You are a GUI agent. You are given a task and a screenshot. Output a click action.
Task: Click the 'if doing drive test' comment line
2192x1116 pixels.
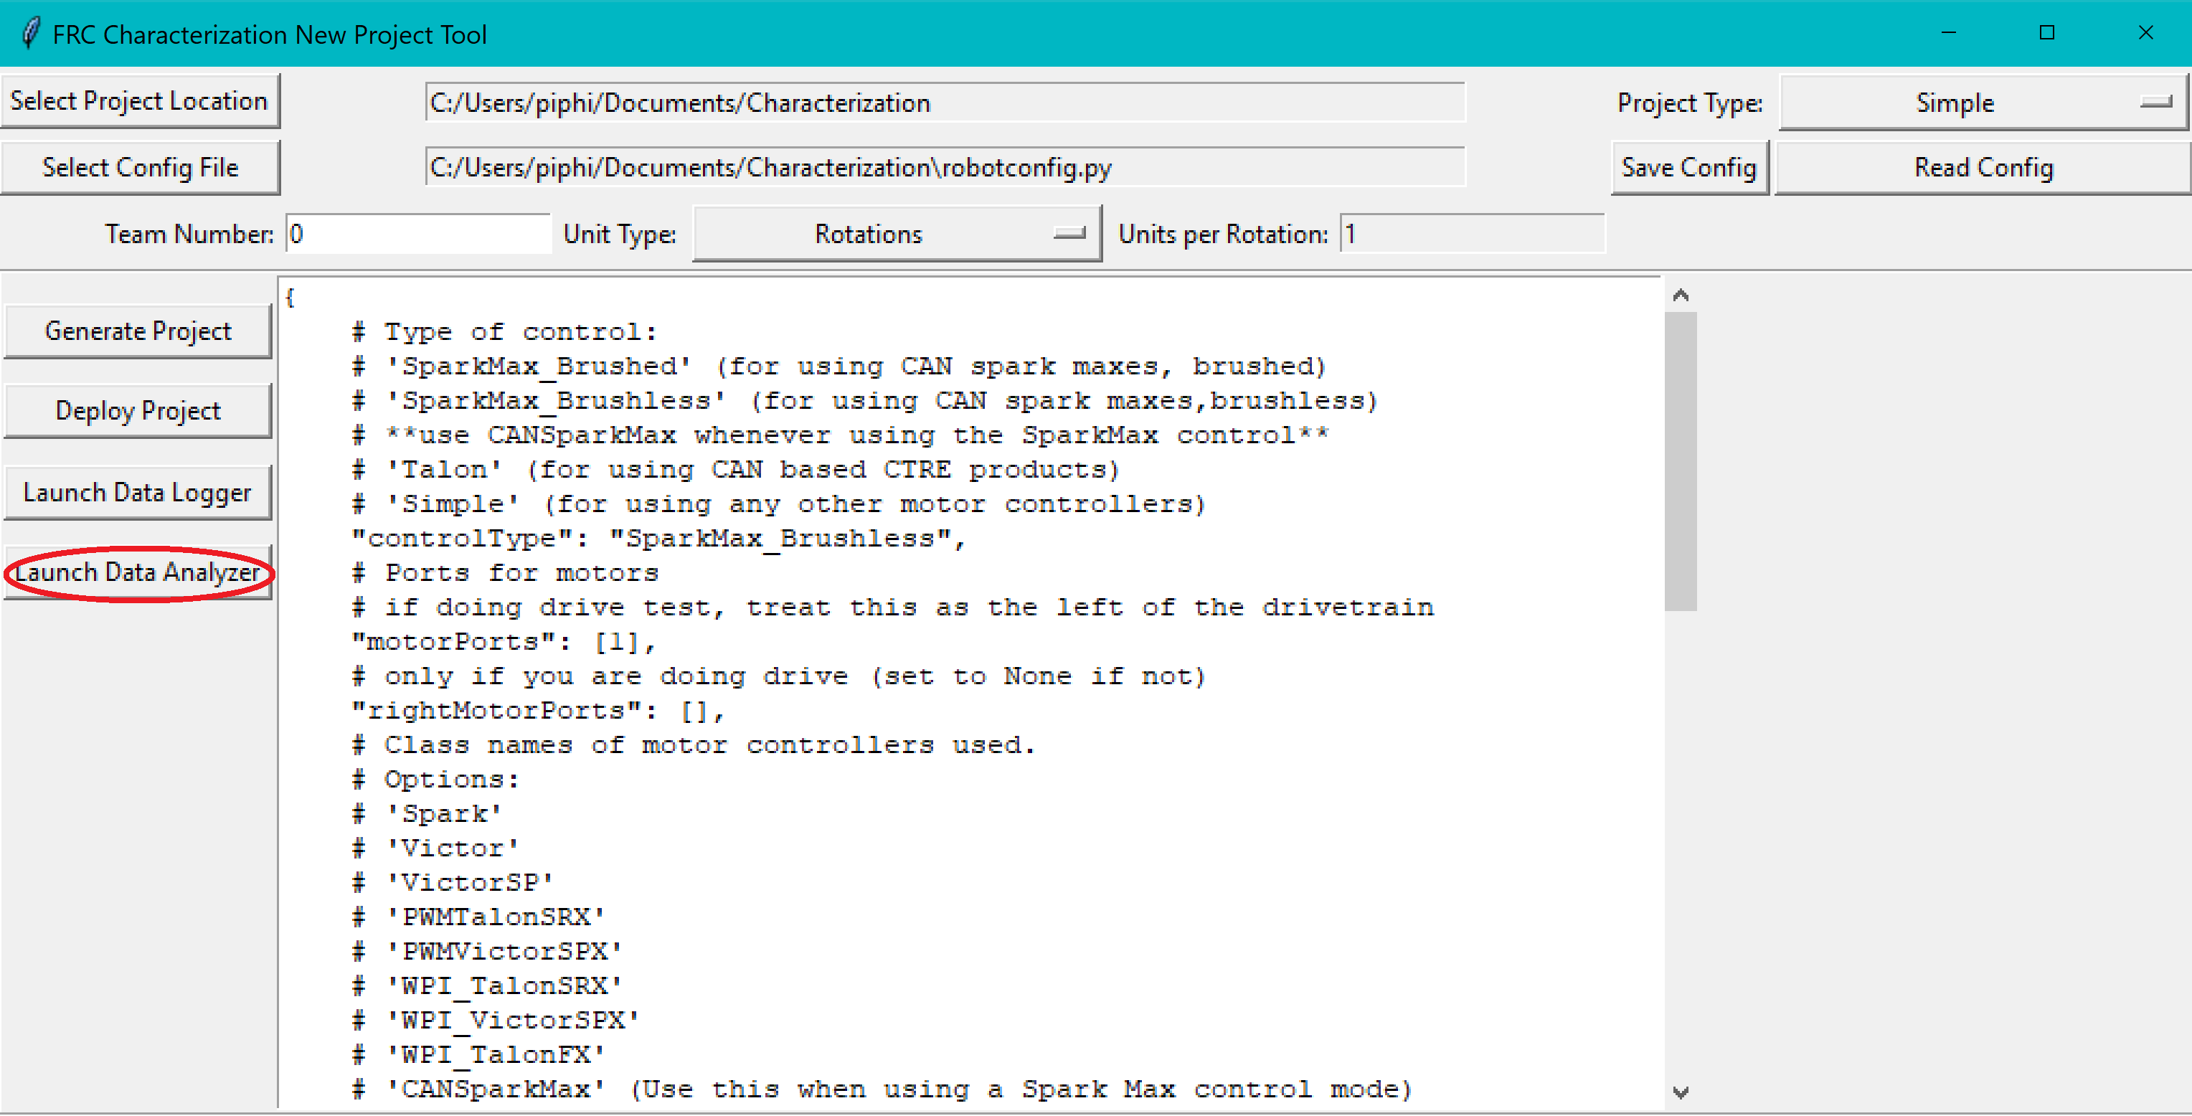tap(892, 607)
